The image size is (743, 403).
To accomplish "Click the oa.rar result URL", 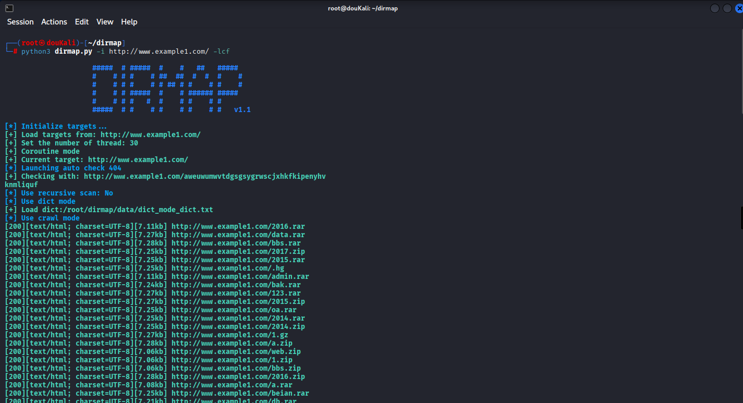I will (x=234, y=310).
